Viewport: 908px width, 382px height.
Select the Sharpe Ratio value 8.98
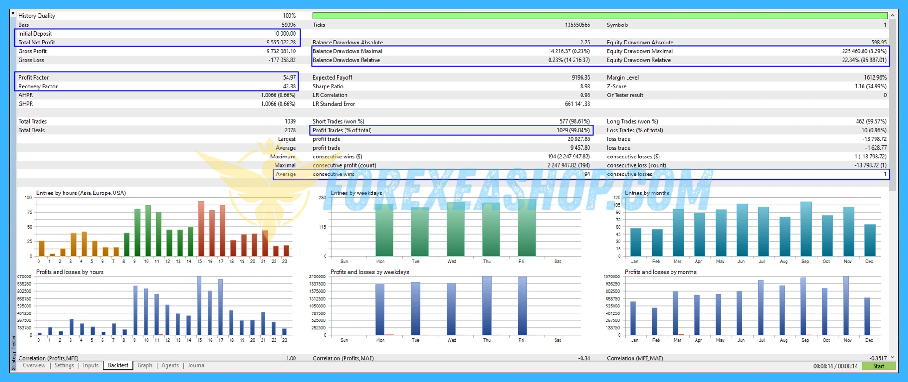pyautogui.click(x=585, y=87)
